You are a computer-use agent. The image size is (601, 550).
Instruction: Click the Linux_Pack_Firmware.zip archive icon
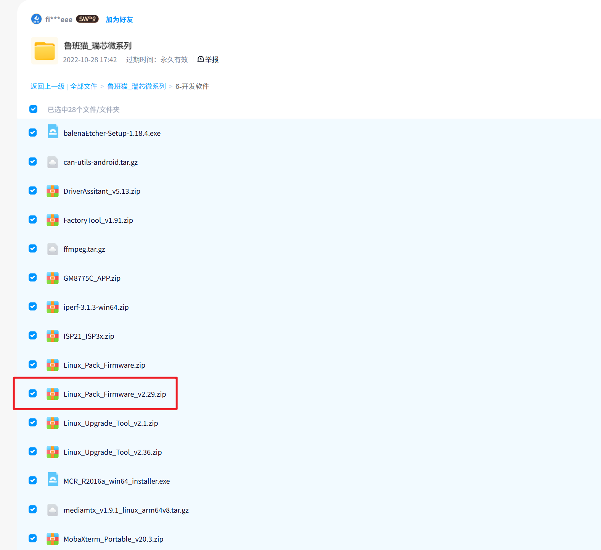pyautogui.click(x=53, y=365)
